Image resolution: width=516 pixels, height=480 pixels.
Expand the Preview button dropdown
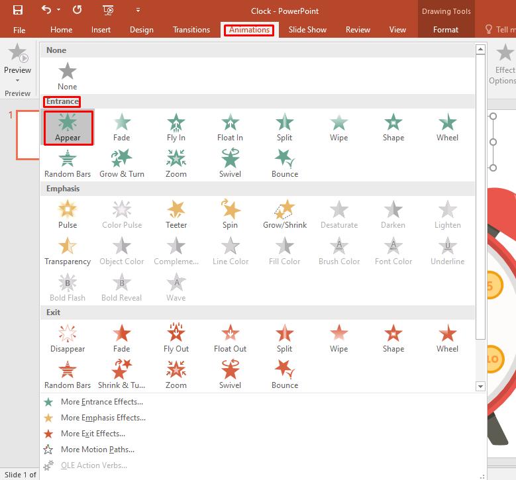[17, 81]
